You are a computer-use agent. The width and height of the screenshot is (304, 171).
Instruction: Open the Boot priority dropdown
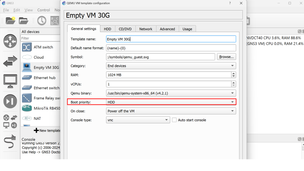(x=171, y=102)
